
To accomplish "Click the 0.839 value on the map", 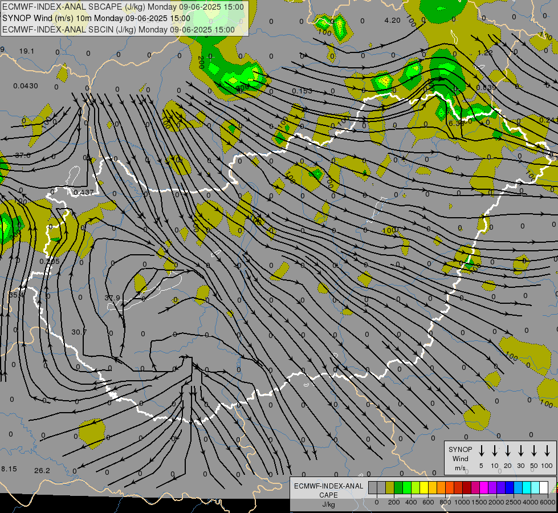I will (486, 87).
